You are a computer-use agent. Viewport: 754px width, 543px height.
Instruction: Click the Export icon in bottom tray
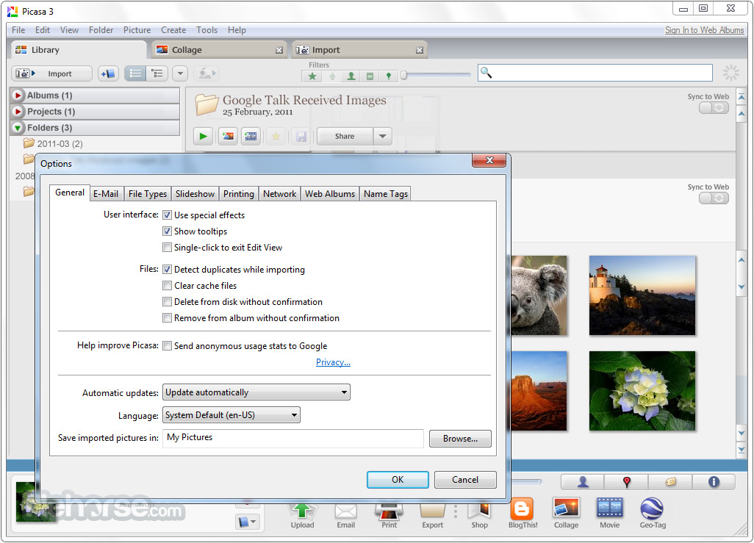click(x=433, y=515)
